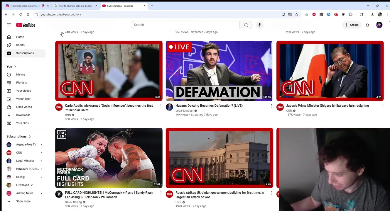The width and height of the screenshot is (390, 211).
Task: Open Arirang News channel in sidebar
Action: pos(25,193)
